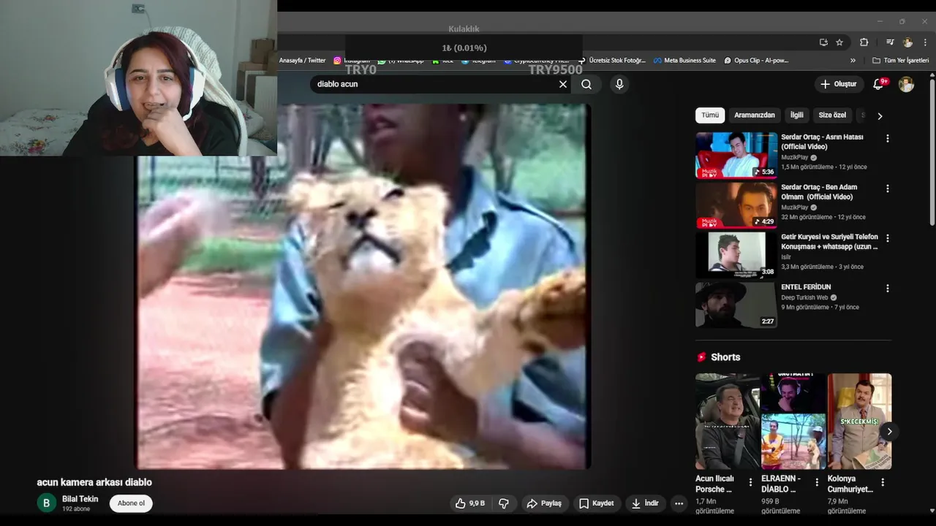The width and height of the screenshot is (936, 526).
Task: Click the Oluştur create button
Action: (838, 84)
